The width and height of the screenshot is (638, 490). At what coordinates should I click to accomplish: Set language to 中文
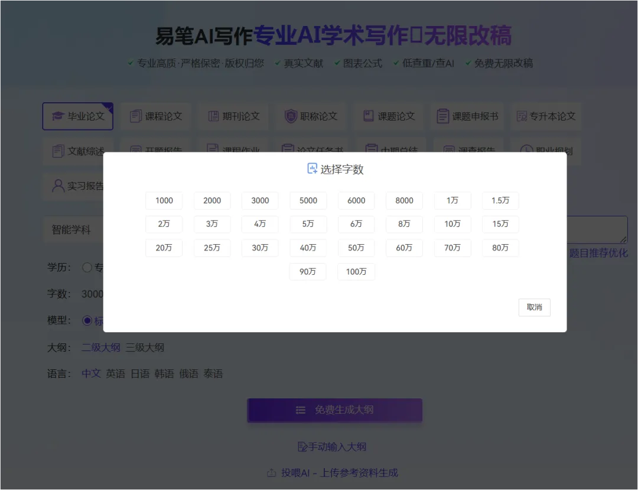[91, 374]
